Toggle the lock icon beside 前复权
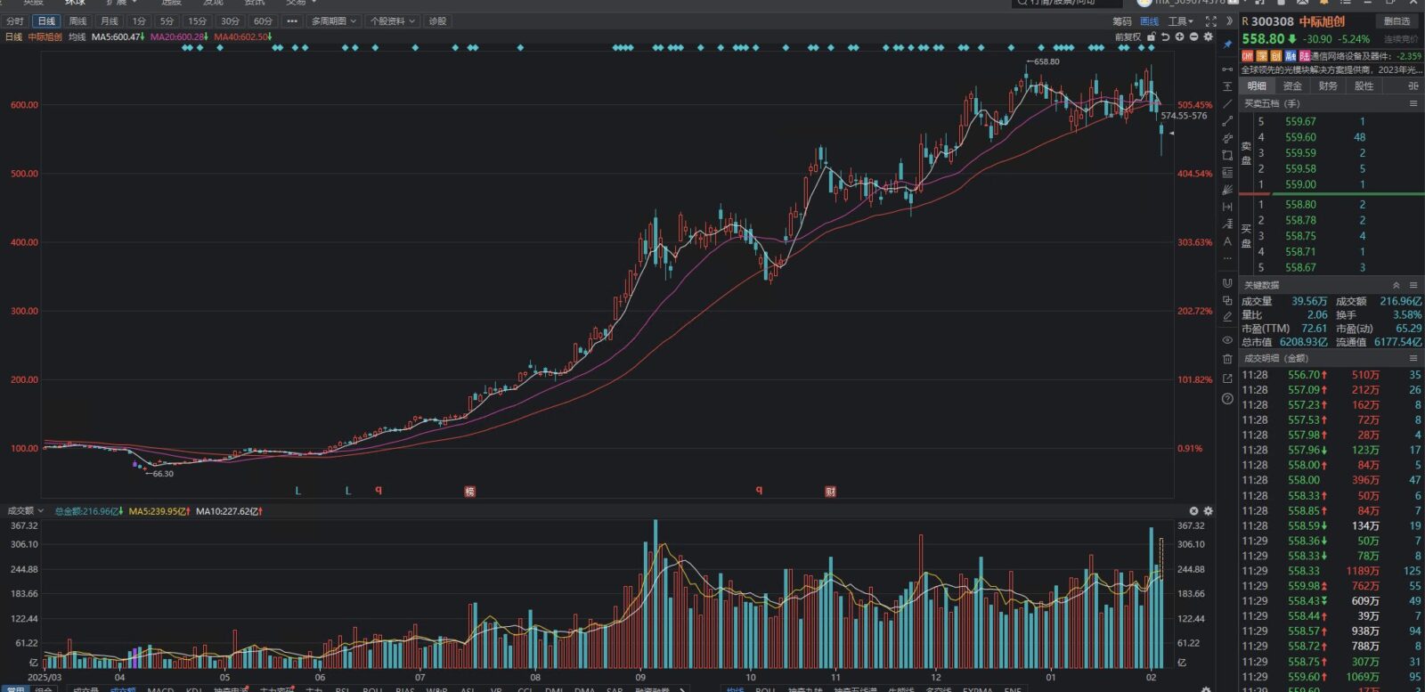1425x692 pixels. [x=1152, y=37]
